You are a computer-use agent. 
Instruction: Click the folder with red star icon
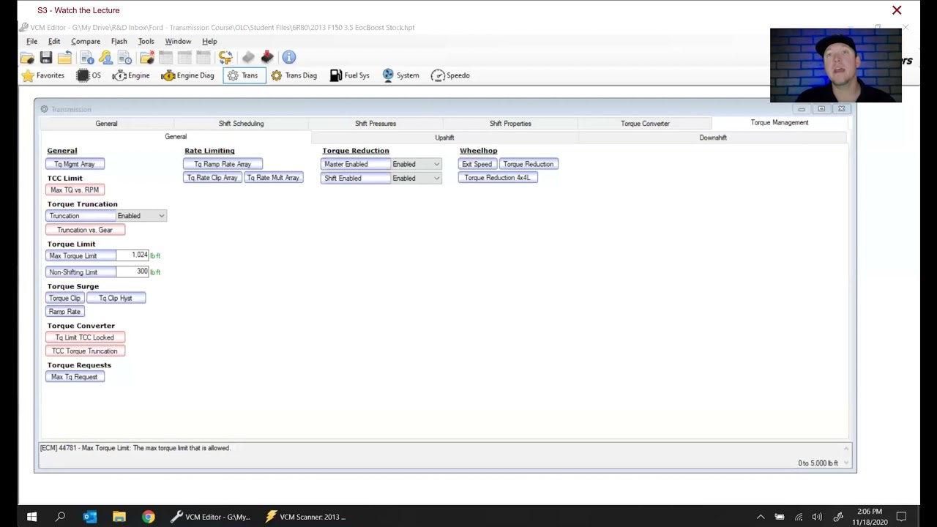(146, 57)
